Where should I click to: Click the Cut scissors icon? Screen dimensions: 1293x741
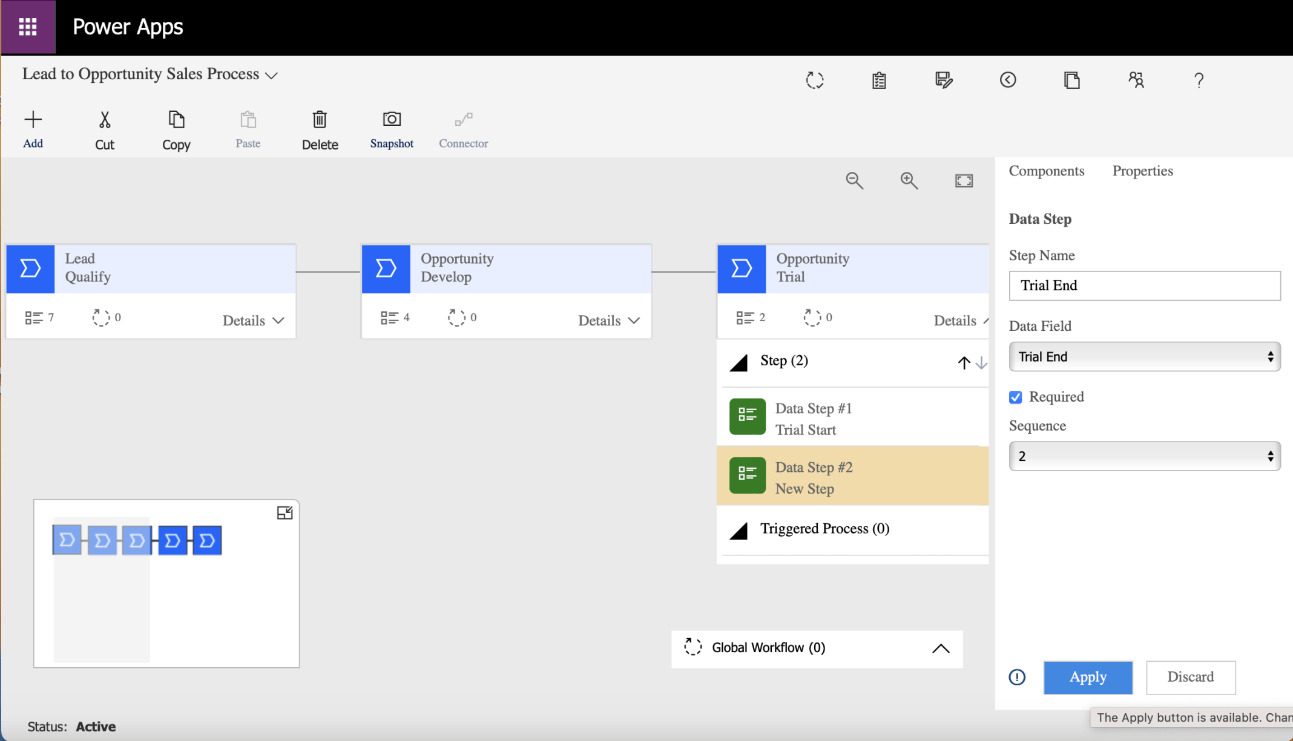click(x=105, y=119)
